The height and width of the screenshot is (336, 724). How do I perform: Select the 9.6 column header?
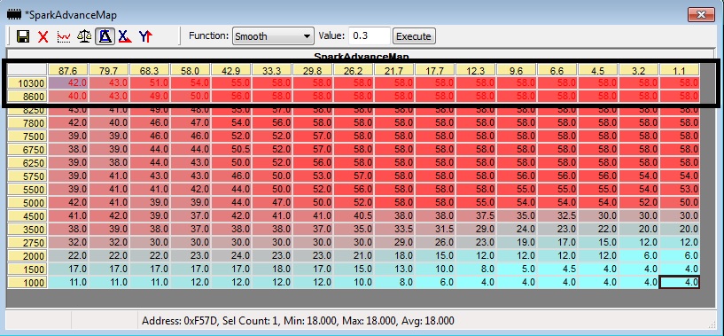point(517,70)
